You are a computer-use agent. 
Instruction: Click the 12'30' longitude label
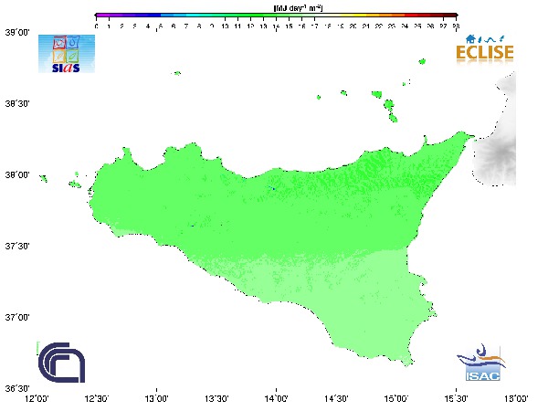97,398
